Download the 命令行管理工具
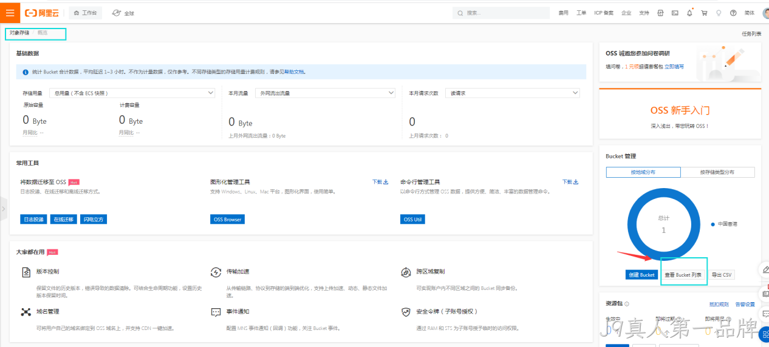Image resolution: width=769 pixels, height=347 pixels. [570, 181]
